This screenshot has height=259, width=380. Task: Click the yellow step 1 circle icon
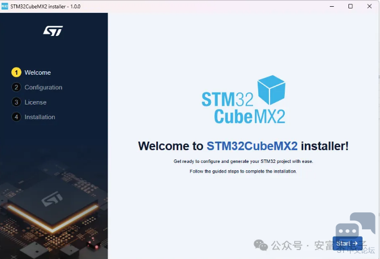16,72
